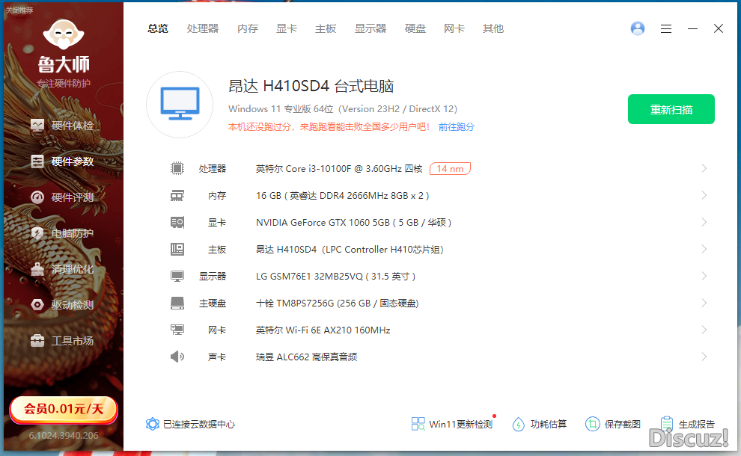Image resolution: width=741 pixels, height=456 pixels.
Task: Click the 功耗估算 text label
Action: [549, 425]
